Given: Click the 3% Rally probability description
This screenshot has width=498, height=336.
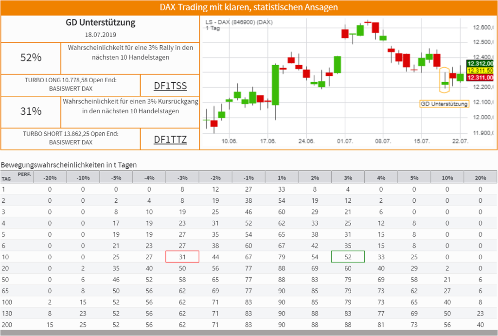Looking at the screenshot, I should point(130,53).
